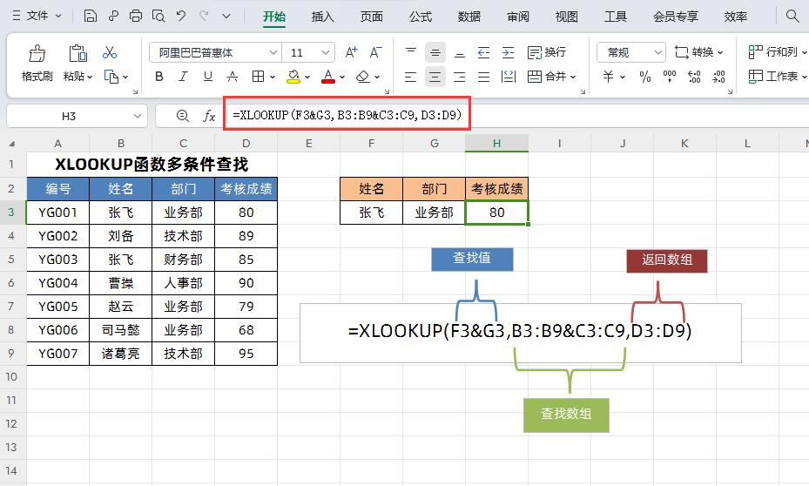Toggle center horizontal alignment
809x486 pixels.
(x=435, y=77)
